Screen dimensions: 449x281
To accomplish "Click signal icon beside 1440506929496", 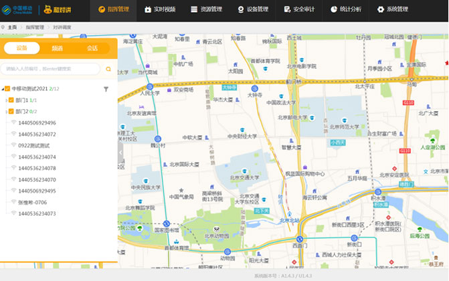I will point(13,122).
